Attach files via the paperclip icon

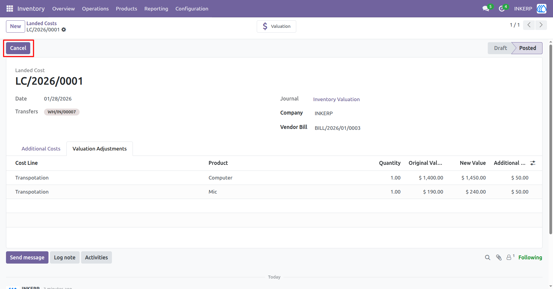(499, 258)
